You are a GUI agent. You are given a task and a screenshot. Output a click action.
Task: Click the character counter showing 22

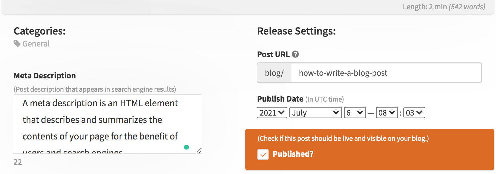[x=18, y=162]
